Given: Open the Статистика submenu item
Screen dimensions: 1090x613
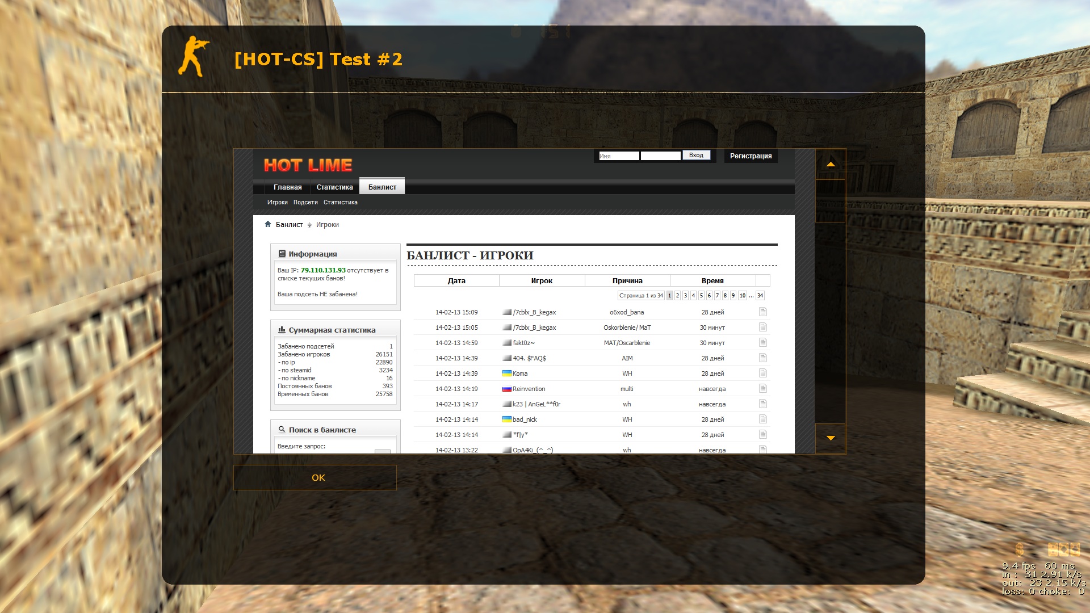Looking at the screenshot, I should tap(341, 202).
